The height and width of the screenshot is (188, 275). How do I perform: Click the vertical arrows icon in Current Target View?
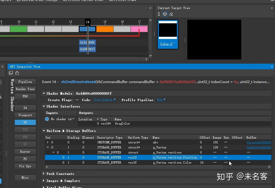(x=159, y=13)
